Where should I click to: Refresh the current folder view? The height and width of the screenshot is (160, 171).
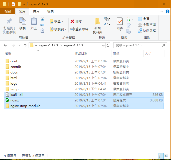coord(108,45)
